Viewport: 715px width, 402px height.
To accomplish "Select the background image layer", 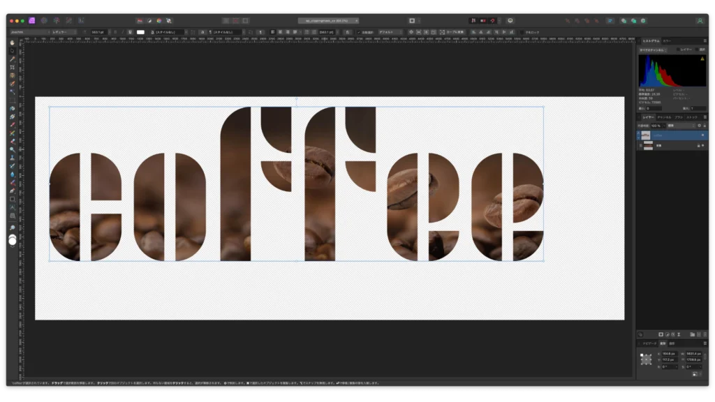I will point(670,145).
